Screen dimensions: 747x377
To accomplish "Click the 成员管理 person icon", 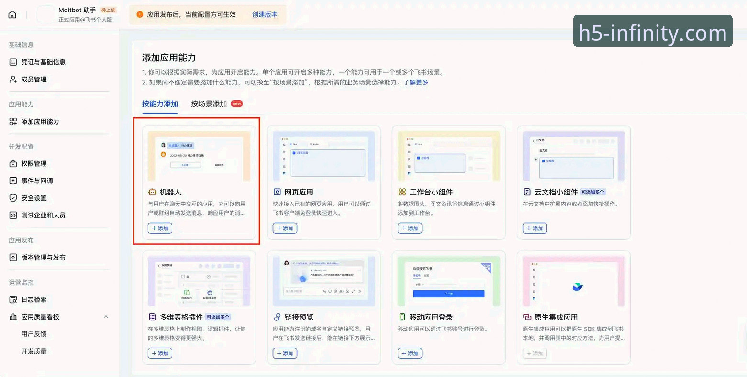I will (x=13, y=80).
